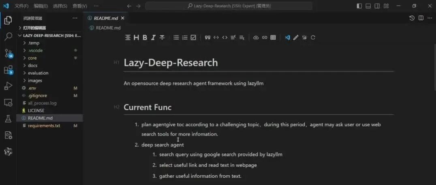Insert a table using grid icon
This screenshot has height=185, width=436.
click(x=273, y=38)
